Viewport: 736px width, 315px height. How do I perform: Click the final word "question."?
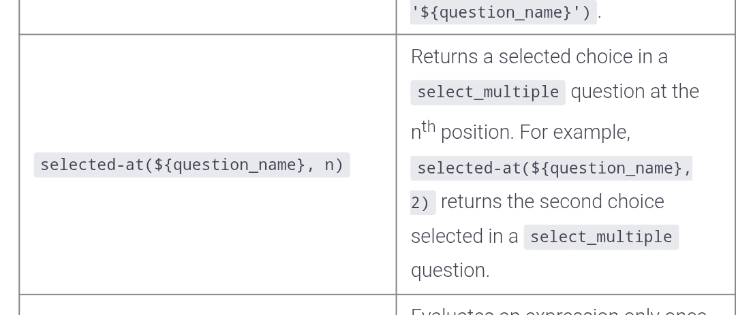click(450, 270)
